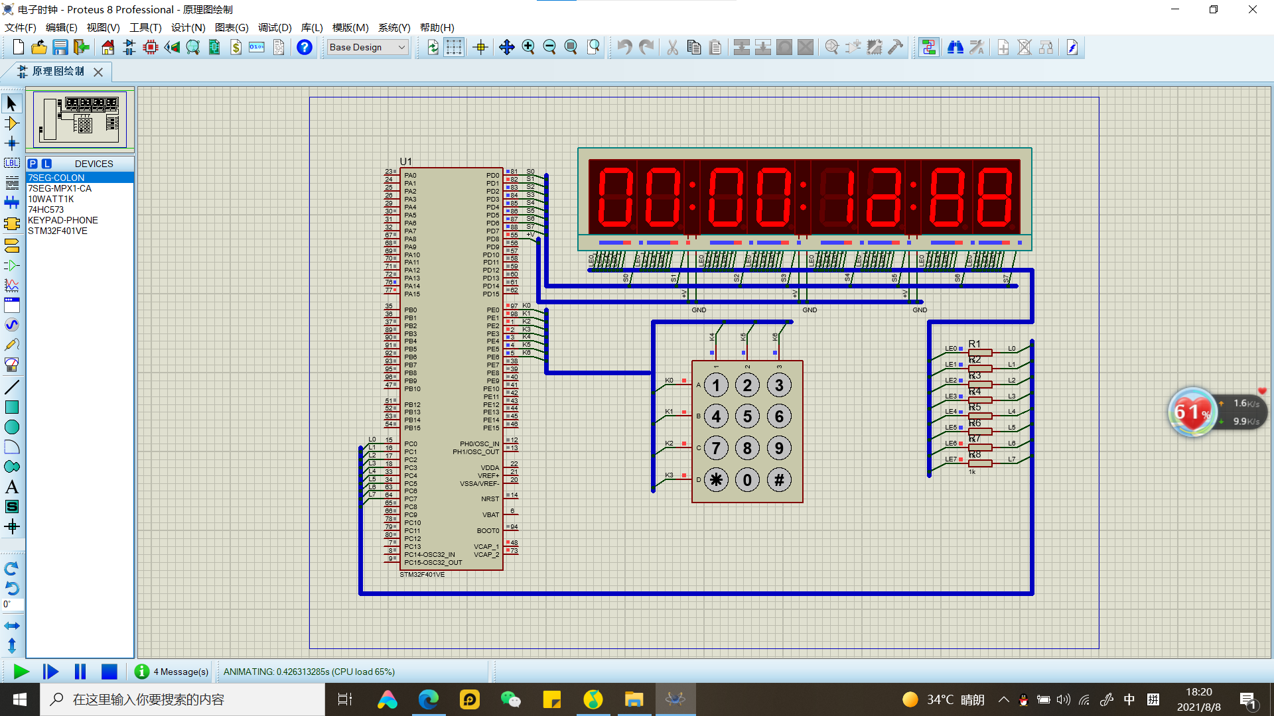Screen dimensions: 1274x716
Task: Select the 2D line drawing tool
Action: (x=11, y=387)
